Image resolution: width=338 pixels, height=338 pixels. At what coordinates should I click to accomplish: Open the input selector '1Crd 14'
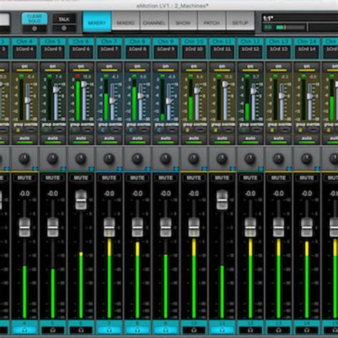tap(307, 52)
